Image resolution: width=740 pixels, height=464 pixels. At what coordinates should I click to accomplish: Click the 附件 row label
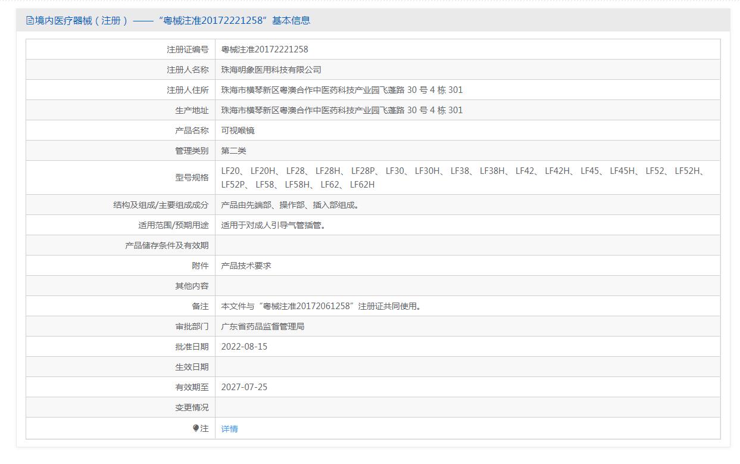click(x=200, y=266)
